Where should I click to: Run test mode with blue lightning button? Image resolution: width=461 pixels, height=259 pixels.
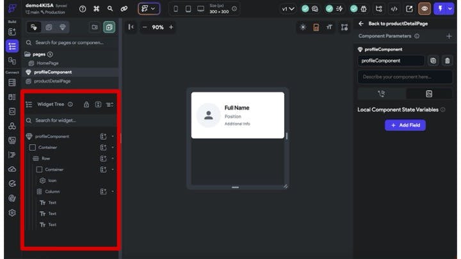point(440,9)
